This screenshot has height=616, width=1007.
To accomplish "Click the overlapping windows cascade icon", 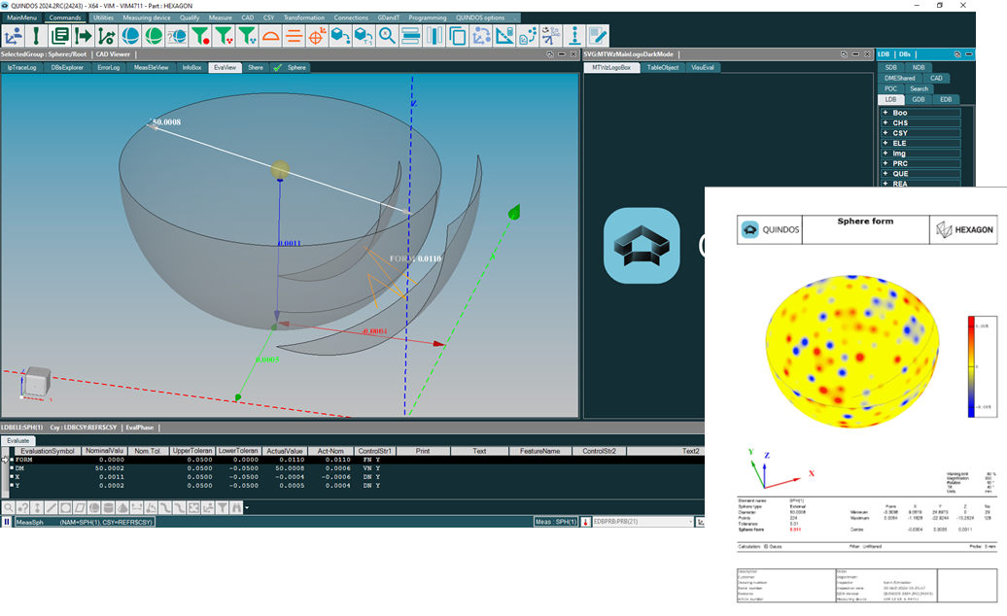I will pos(457,36).
